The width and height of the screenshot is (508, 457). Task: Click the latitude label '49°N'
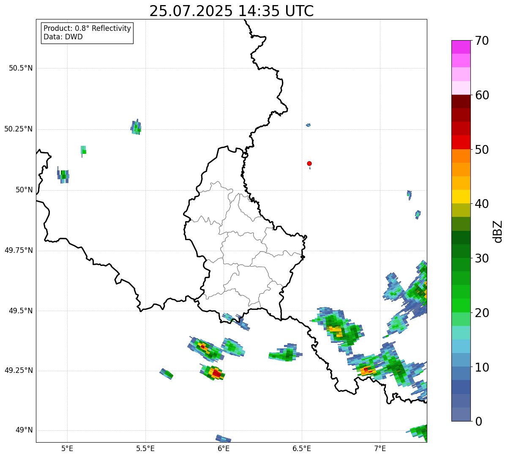pyautogui.click(x=24, y=430)
